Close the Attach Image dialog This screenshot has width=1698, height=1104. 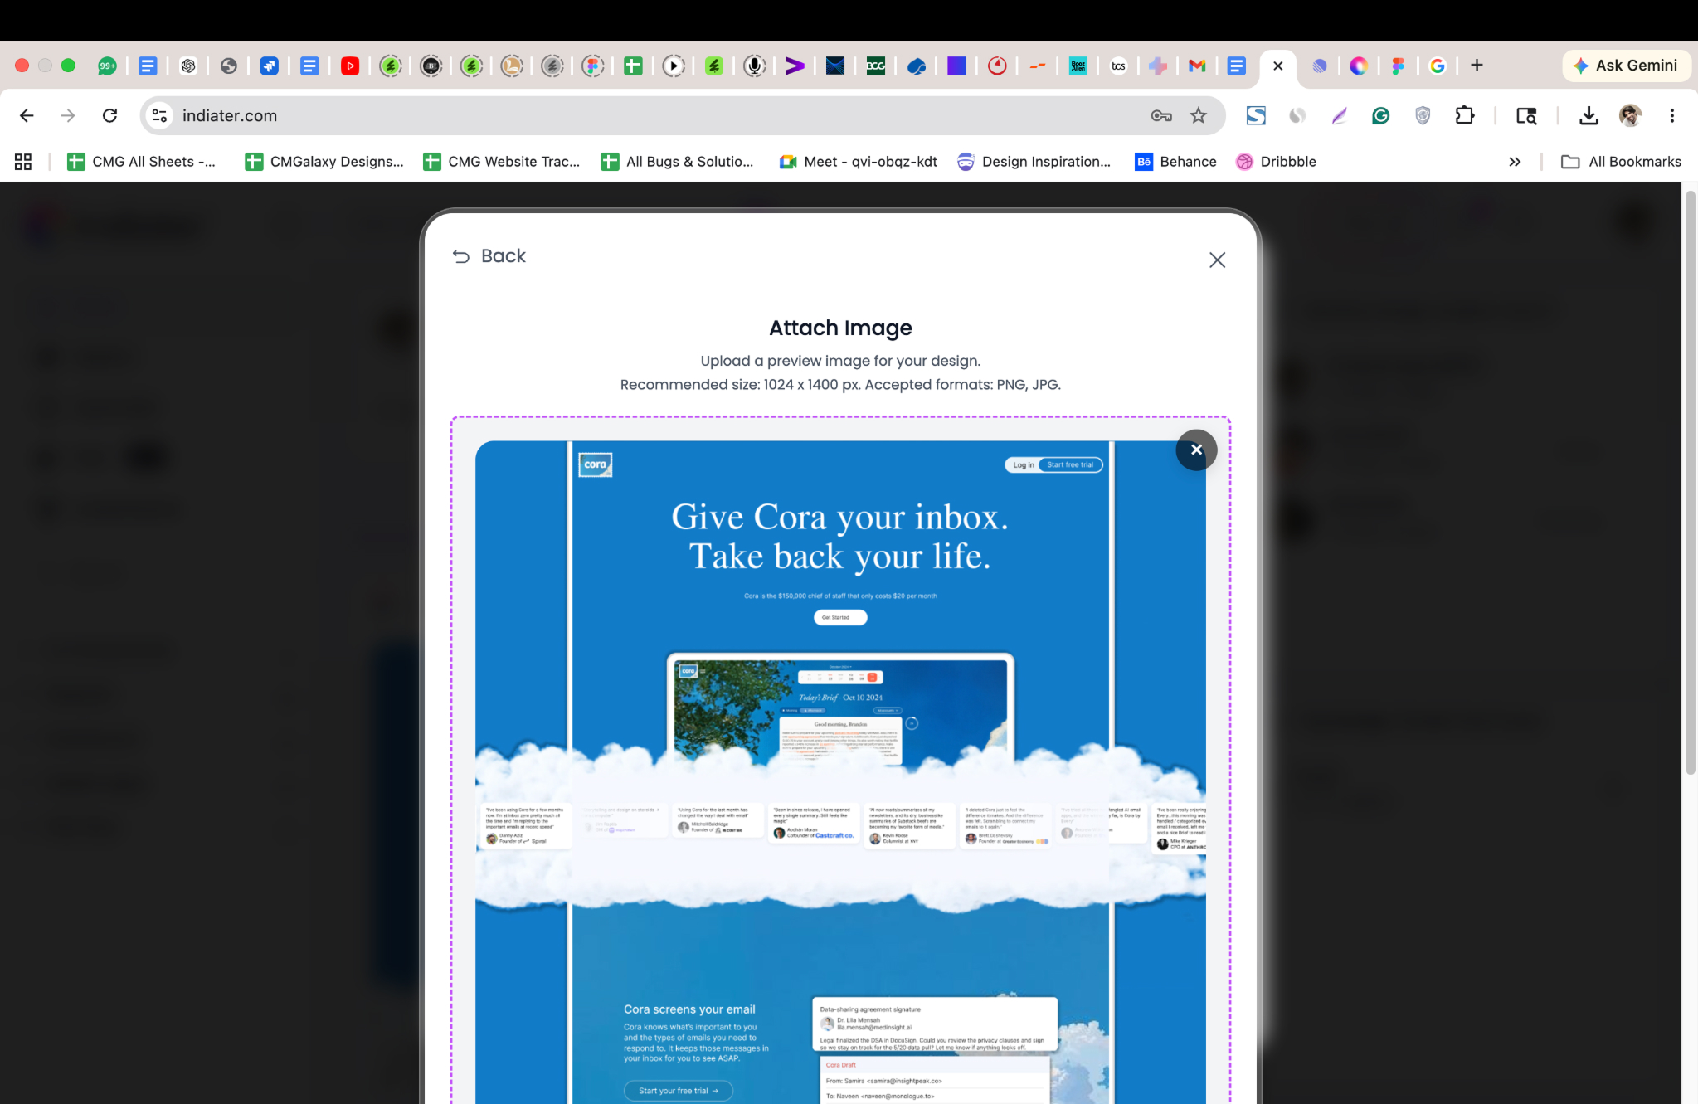point(1217,260)
